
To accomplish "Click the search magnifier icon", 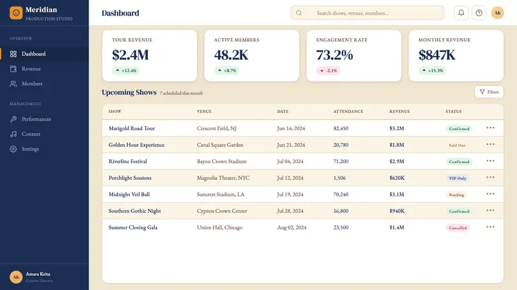I will pyautogui.click(x=299, y=13).
